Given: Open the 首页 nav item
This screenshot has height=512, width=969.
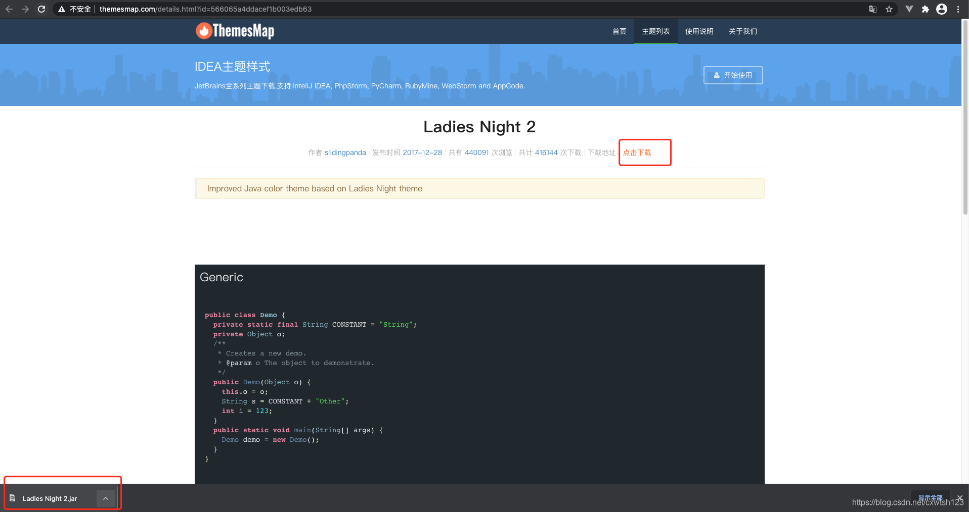Looking at the screenshot, I should [x=620, y=31].
